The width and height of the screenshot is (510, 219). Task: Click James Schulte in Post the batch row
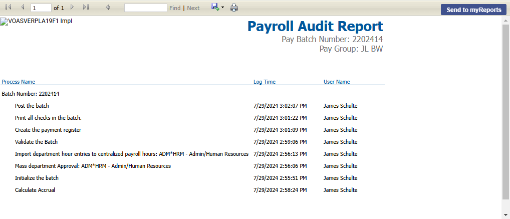[x=341, y=106]
